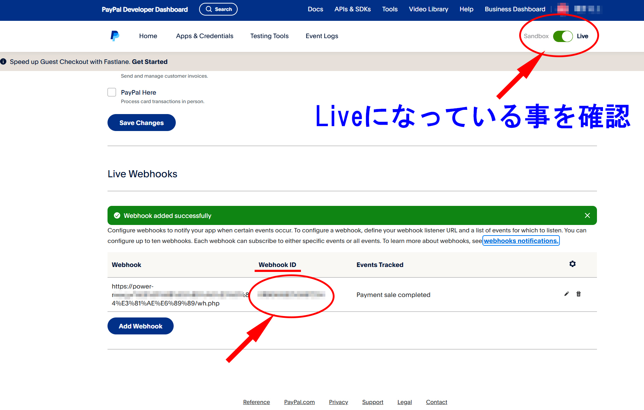
Task: Click the pixelated profile avatar in the header
Action: pyautogui.click(x=563, y=9)
